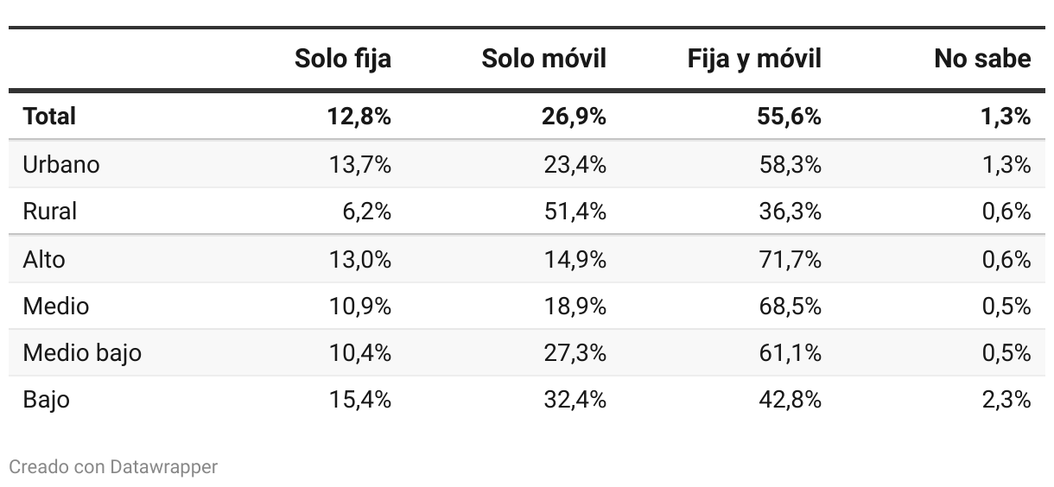
Task: Click the 58,3% Urbano fija y móvil cell
Action: point(790,164)
